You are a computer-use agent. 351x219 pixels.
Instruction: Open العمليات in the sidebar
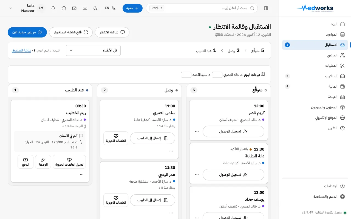(315, 66)
